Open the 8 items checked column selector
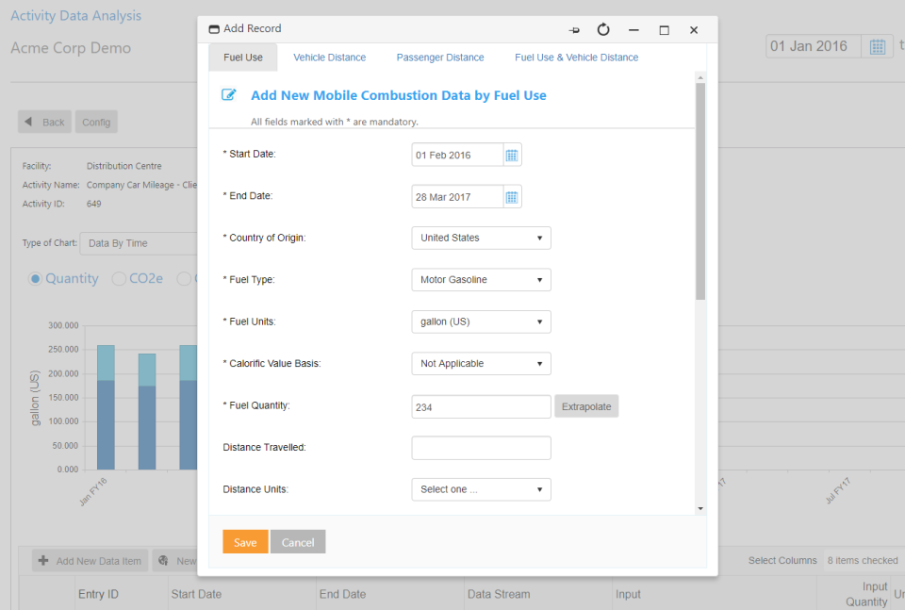Image resolution: width=905 pixels, height=610 pixels. (864, 560)
